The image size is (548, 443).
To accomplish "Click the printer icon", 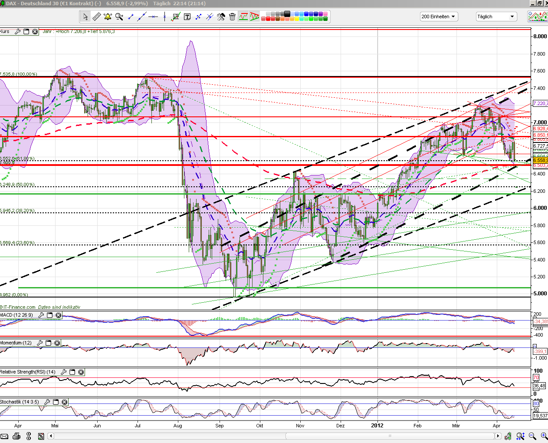I will (16, 436).
